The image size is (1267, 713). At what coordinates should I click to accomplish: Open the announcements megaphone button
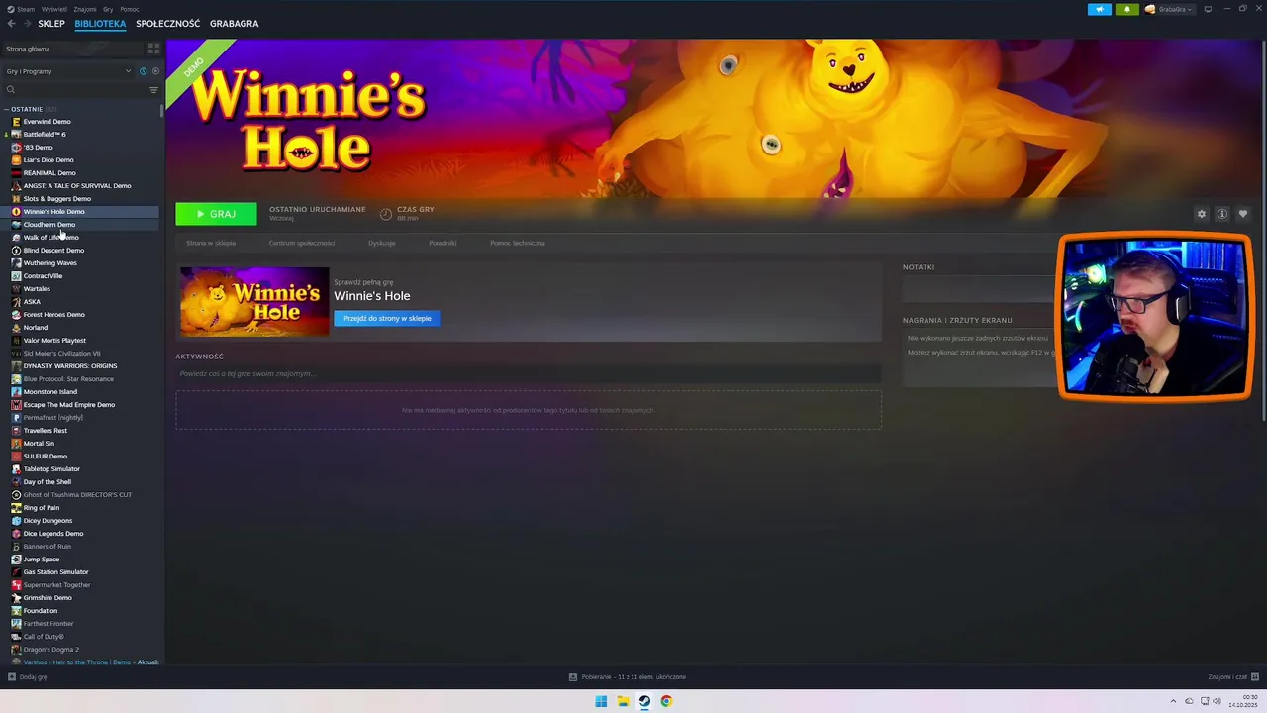pyautogui.click(x=1099, y=9)
